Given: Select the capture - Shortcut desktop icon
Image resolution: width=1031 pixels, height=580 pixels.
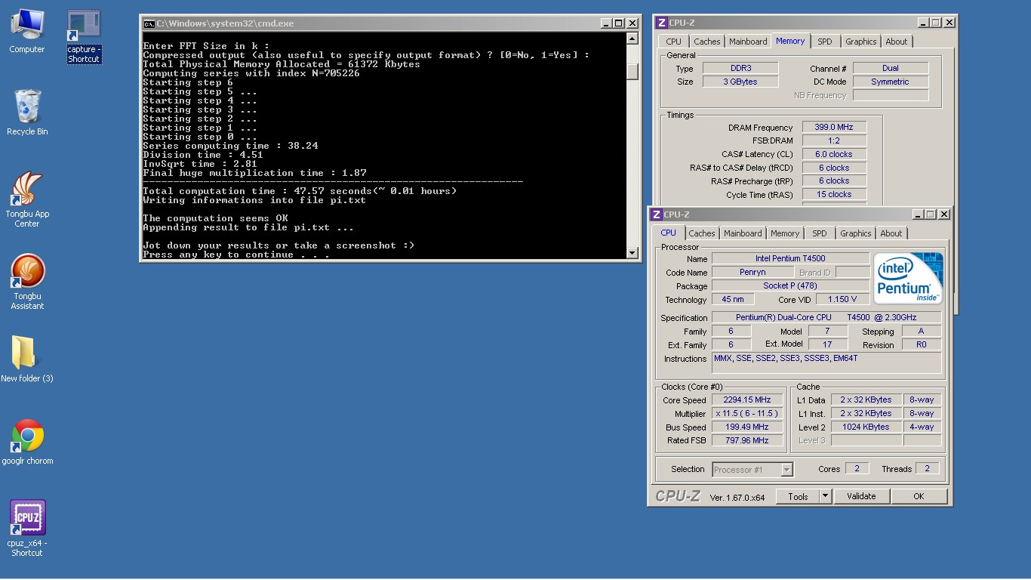Looking at the screenshot, I should 84,37.
